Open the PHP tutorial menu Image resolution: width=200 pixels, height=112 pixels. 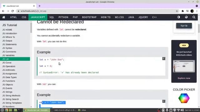75,17
